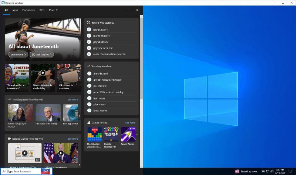Viewport: 296px width, 175px height.
Task: Open the search options ellipsis menu
Action: tap(129, 10)
